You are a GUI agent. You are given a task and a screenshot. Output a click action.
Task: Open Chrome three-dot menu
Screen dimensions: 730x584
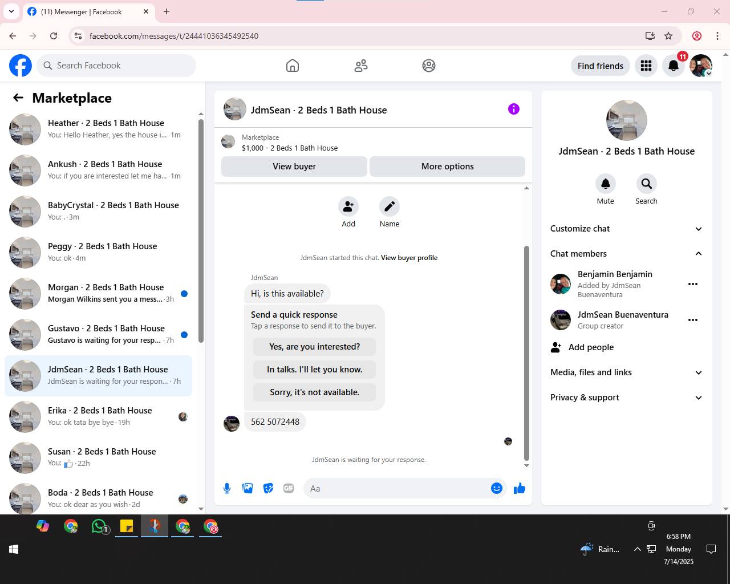tap(717, 36)
